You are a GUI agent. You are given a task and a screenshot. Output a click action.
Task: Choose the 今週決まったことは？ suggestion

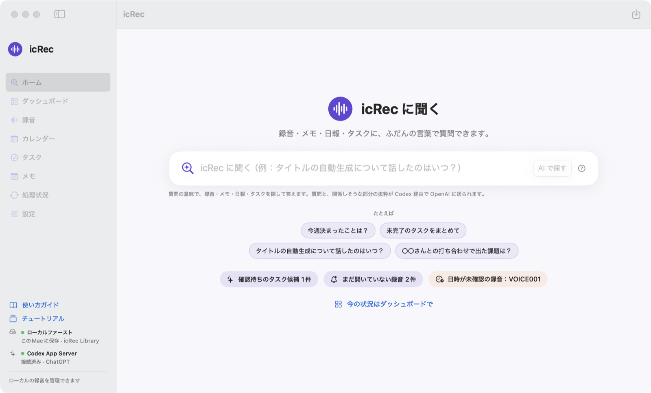point(338,231)
